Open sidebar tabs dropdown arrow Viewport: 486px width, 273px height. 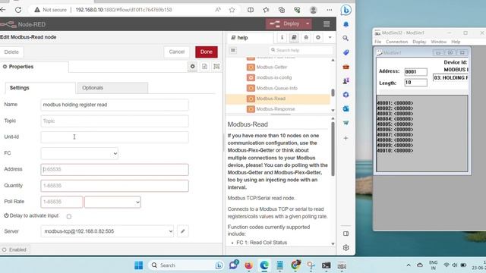coord(330,37)
